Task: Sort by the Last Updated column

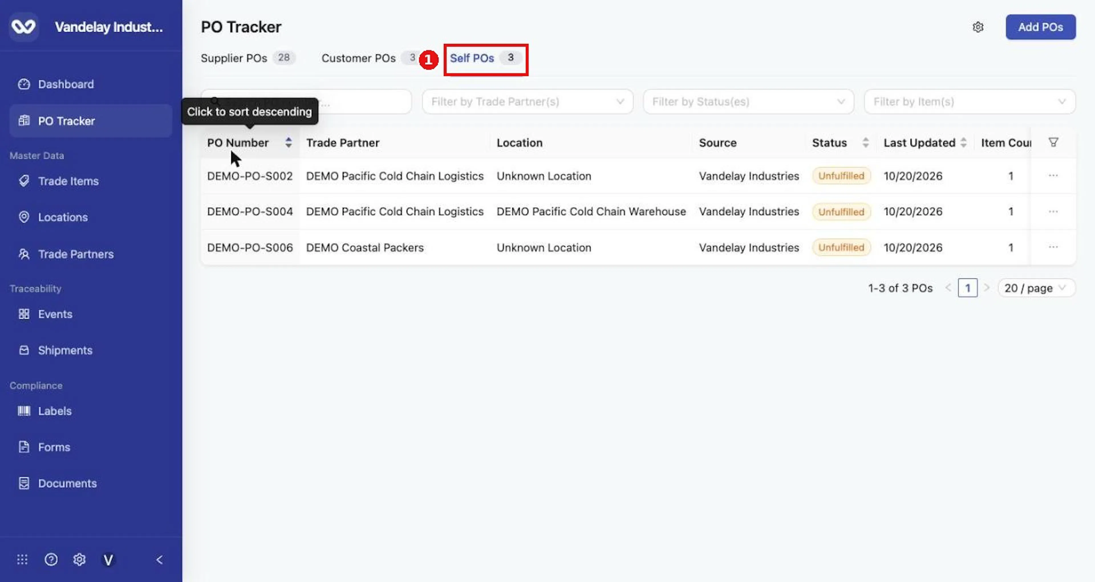Action: [x=925, y=143]
